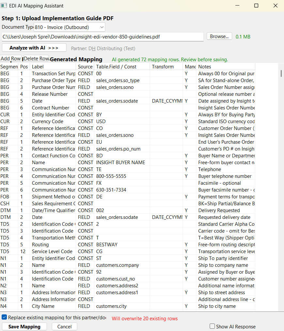The height and width of the screenshot is (331, 284).
Task: Select the N1 Ship To party identifier row
Action: pos(98,258)
